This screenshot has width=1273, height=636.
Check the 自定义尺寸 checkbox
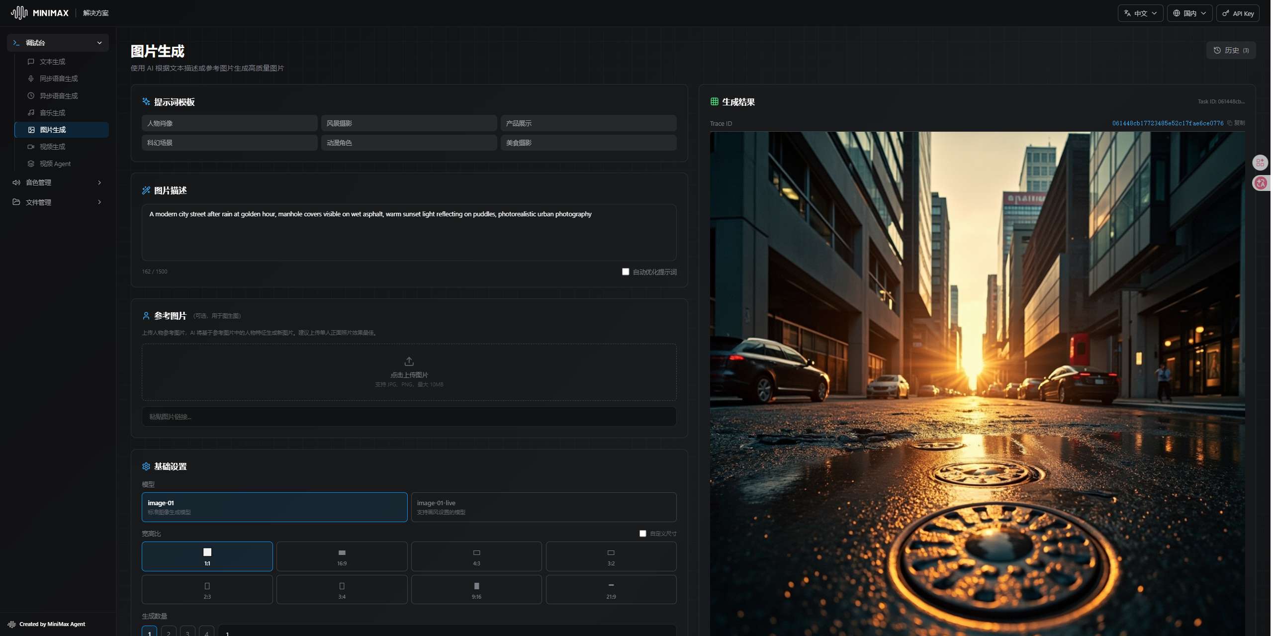[642, 533]
